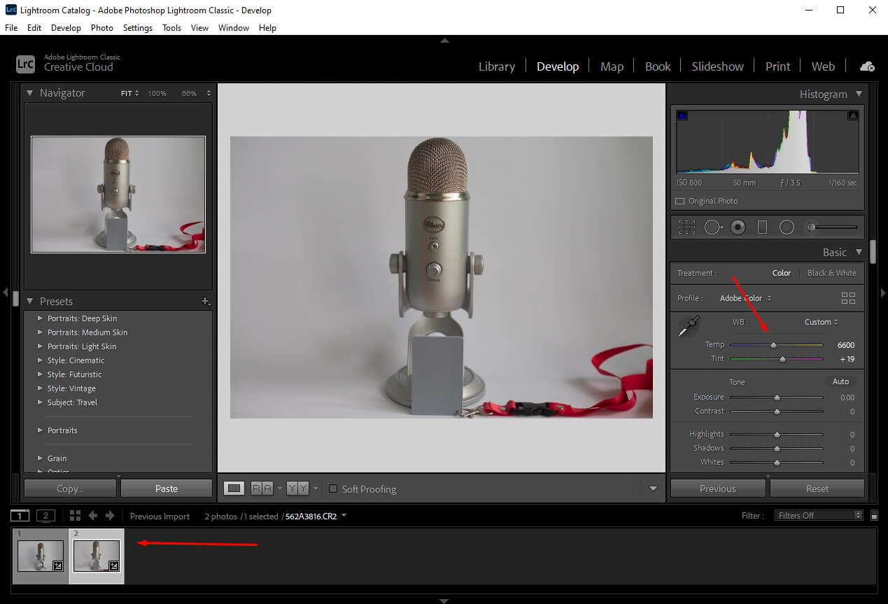Viewport: 888px width, 604px height.
Task: Hide the top module picker arrow
Action: [444, 41]
